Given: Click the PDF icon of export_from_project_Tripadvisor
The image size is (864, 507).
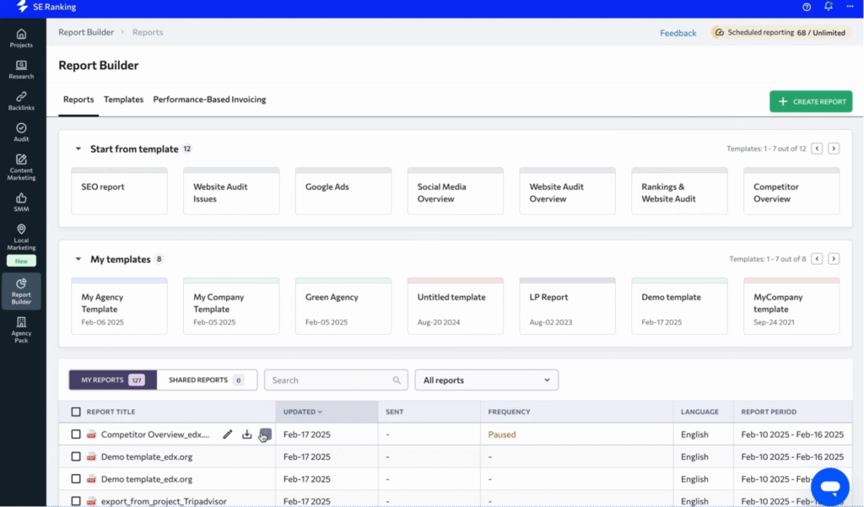Looking at the screenshot, I should click(x=91, y=501).
